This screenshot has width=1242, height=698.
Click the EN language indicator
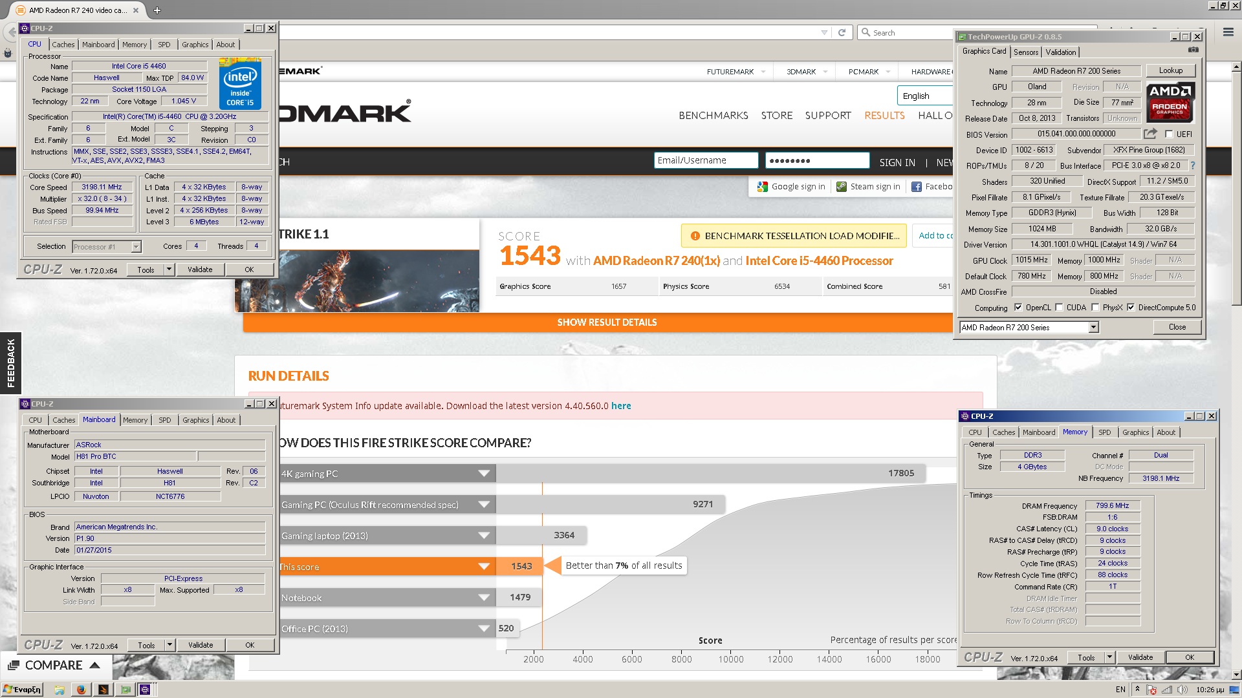coord(1120,690)
